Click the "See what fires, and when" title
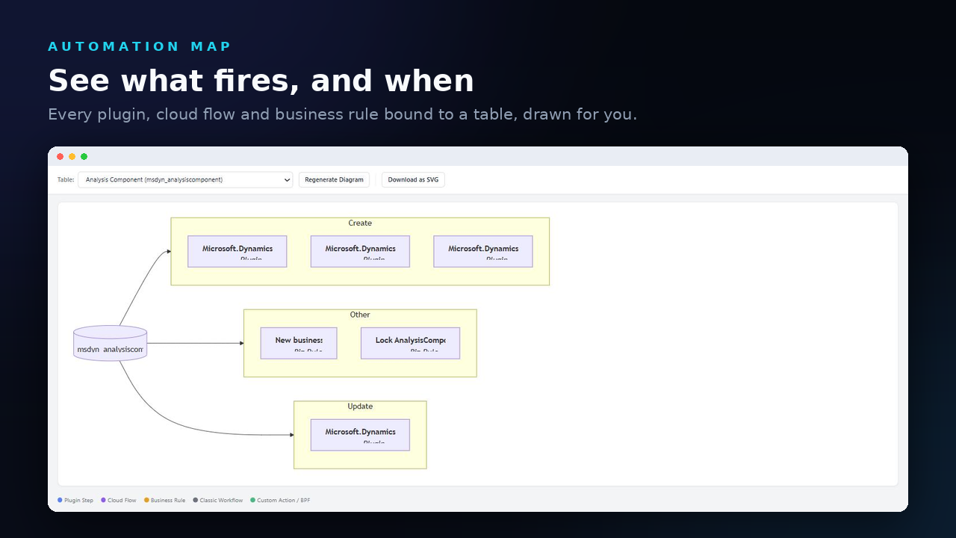This screenshot has width=956, height=538. pyautogui.click(x=261, y=81)
